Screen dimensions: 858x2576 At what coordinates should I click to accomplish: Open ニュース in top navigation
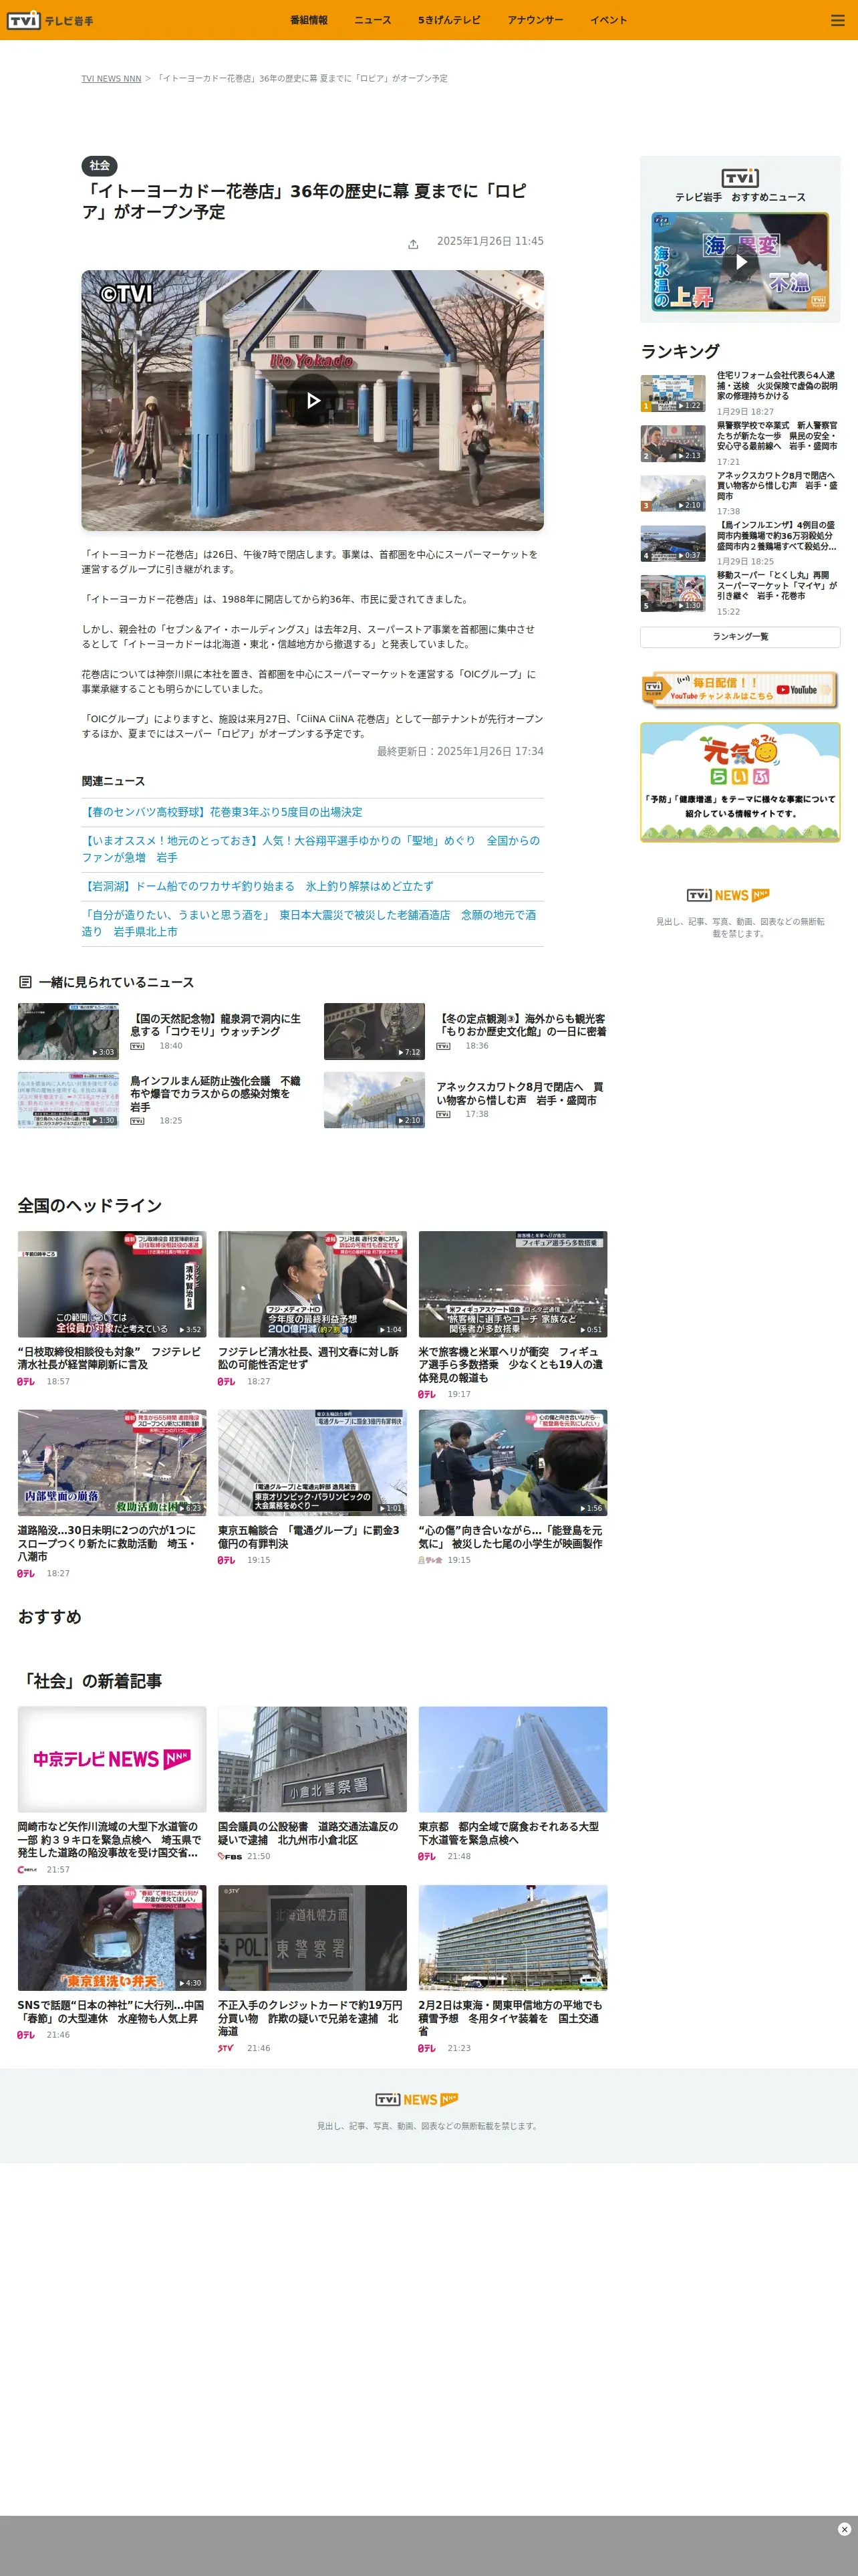[373, 20]
